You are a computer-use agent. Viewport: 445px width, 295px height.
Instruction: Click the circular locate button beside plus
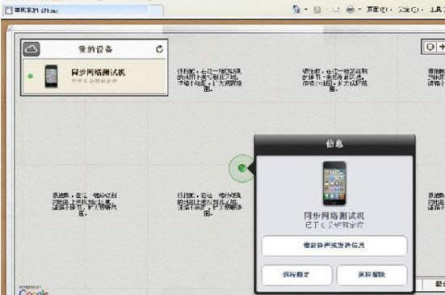pos(430,47)
